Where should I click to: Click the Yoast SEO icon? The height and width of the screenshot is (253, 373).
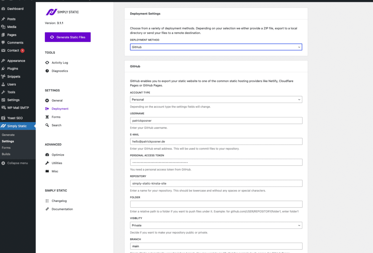[3, 118]
